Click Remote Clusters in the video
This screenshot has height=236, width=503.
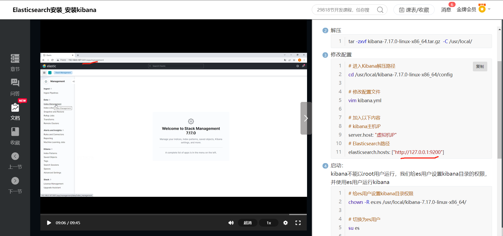51,123
